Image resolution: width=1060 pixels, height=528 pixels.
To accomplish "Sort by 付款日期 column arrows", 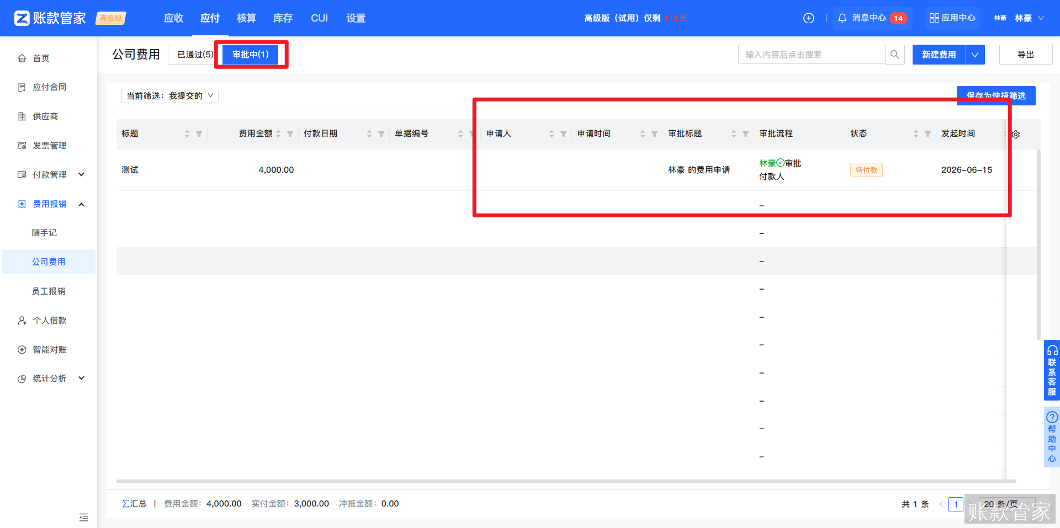I will 369,134.
